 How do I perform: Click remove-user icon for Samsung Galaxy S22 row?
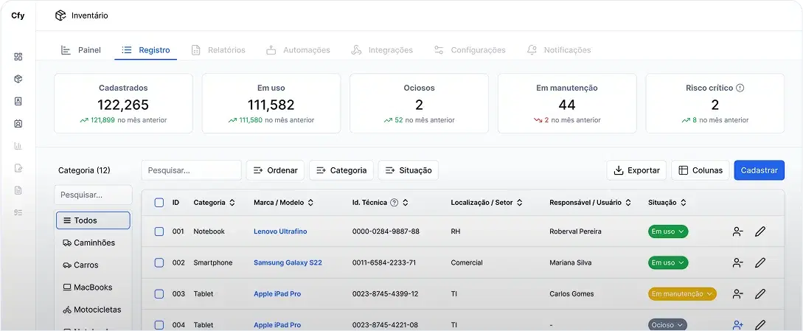coord(737,262)
